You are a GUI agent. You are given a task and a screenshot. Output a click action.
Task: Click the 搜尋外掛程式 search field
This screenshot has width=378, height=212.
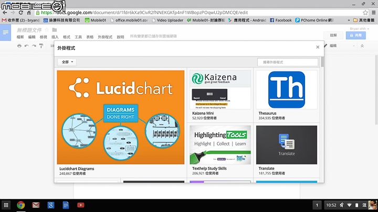click(x=288, y=62)
